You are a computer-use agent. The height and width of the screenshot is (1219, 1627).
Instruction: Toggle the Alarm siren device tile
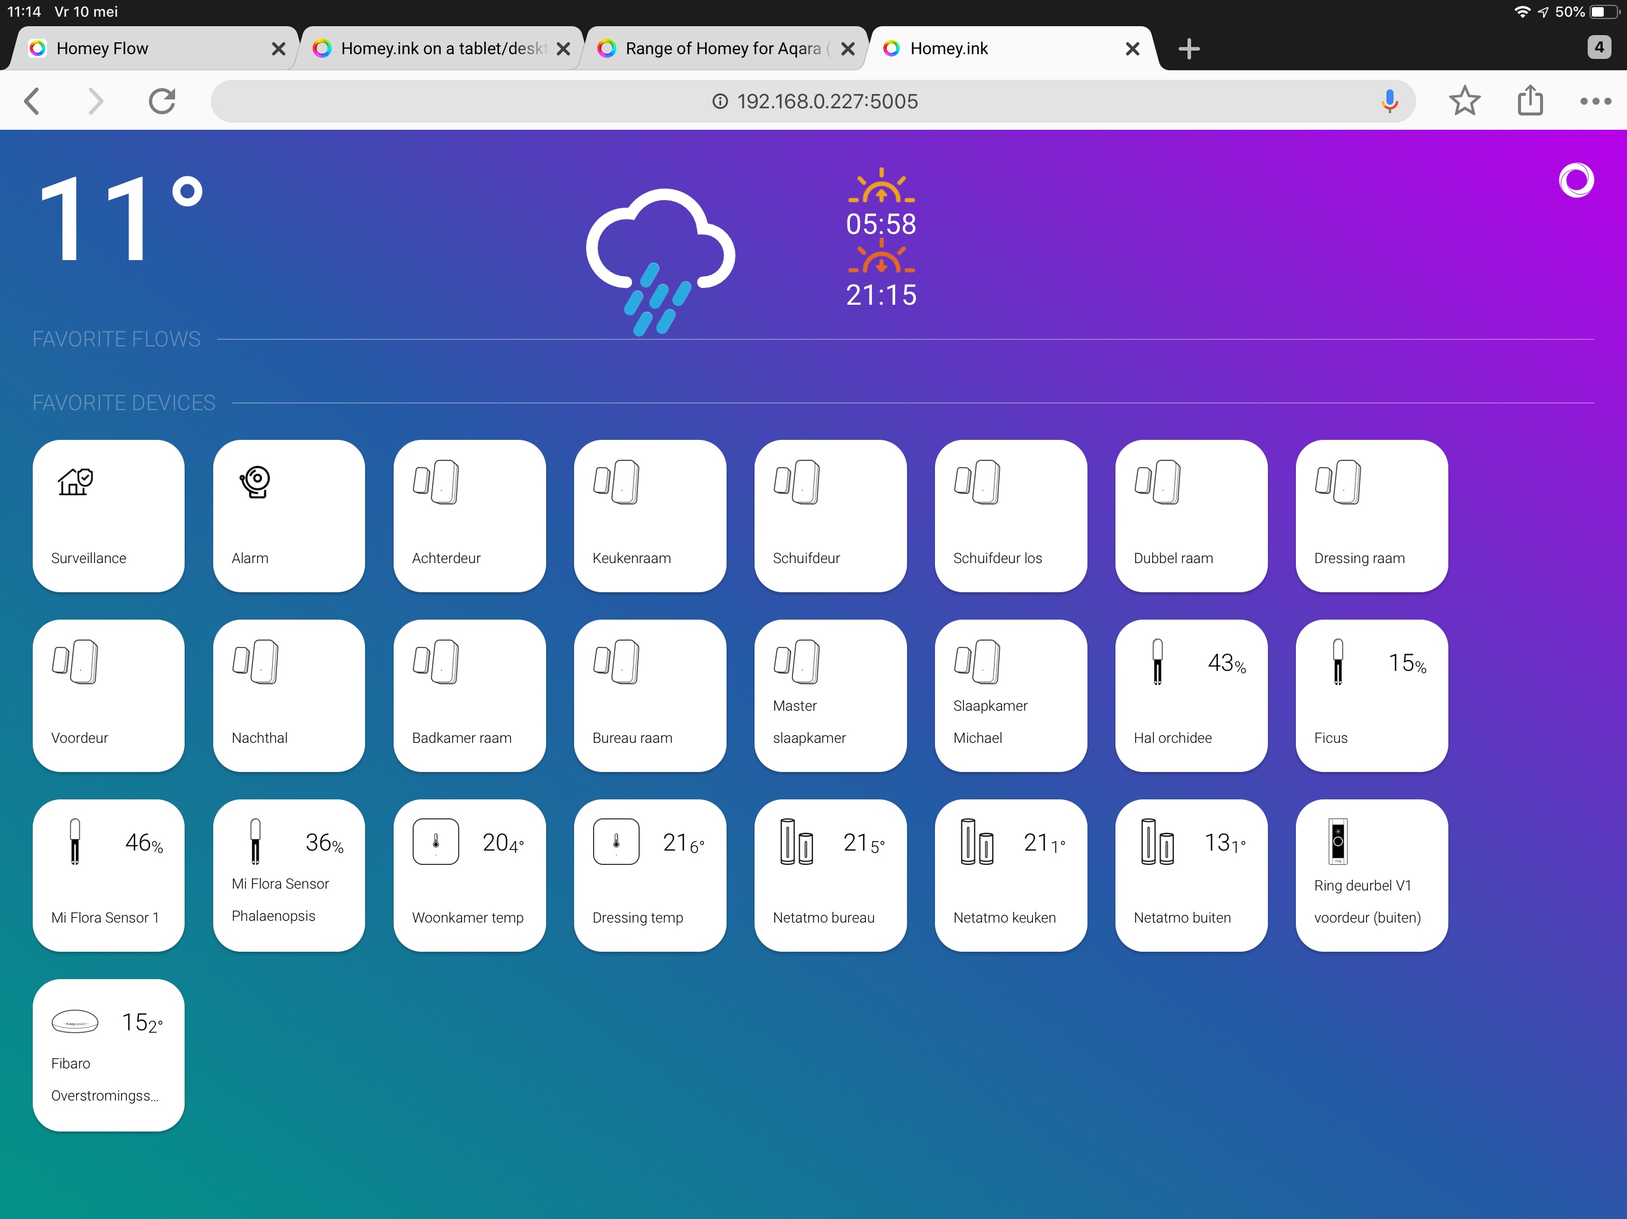[x=288, y=515]
